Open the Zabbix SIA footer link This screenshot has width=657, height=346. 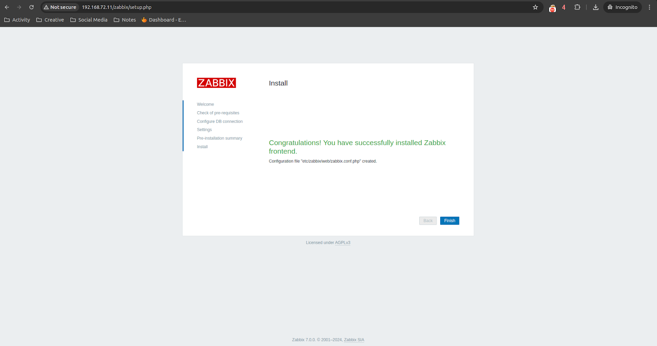tap(354, 340)
